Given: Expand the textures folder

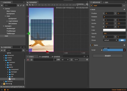Looking at the screenshot, I should [x=4, y=81].
